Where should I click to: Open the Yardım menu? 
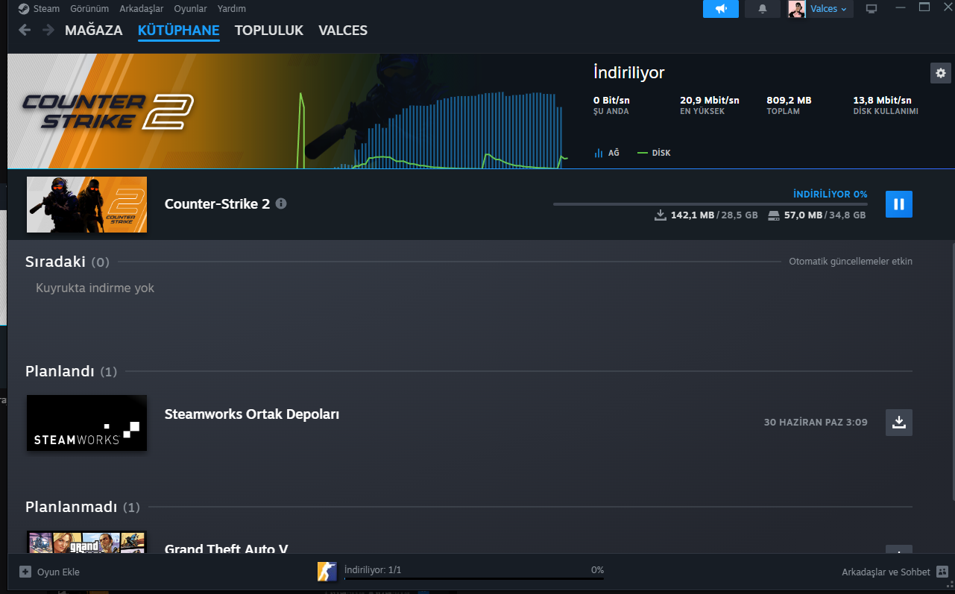pyautogui.click(x=232, y=9)
